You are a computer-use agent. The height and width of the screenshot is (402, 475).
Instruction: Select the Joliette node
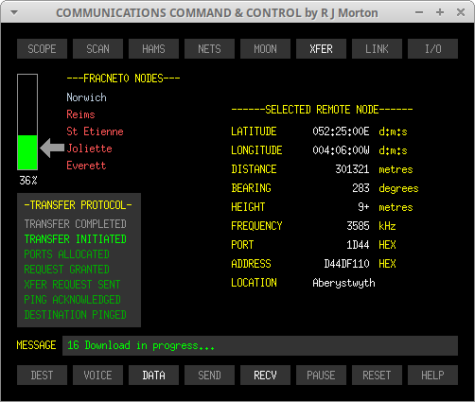pyautogui.click(x=89, y=149)
